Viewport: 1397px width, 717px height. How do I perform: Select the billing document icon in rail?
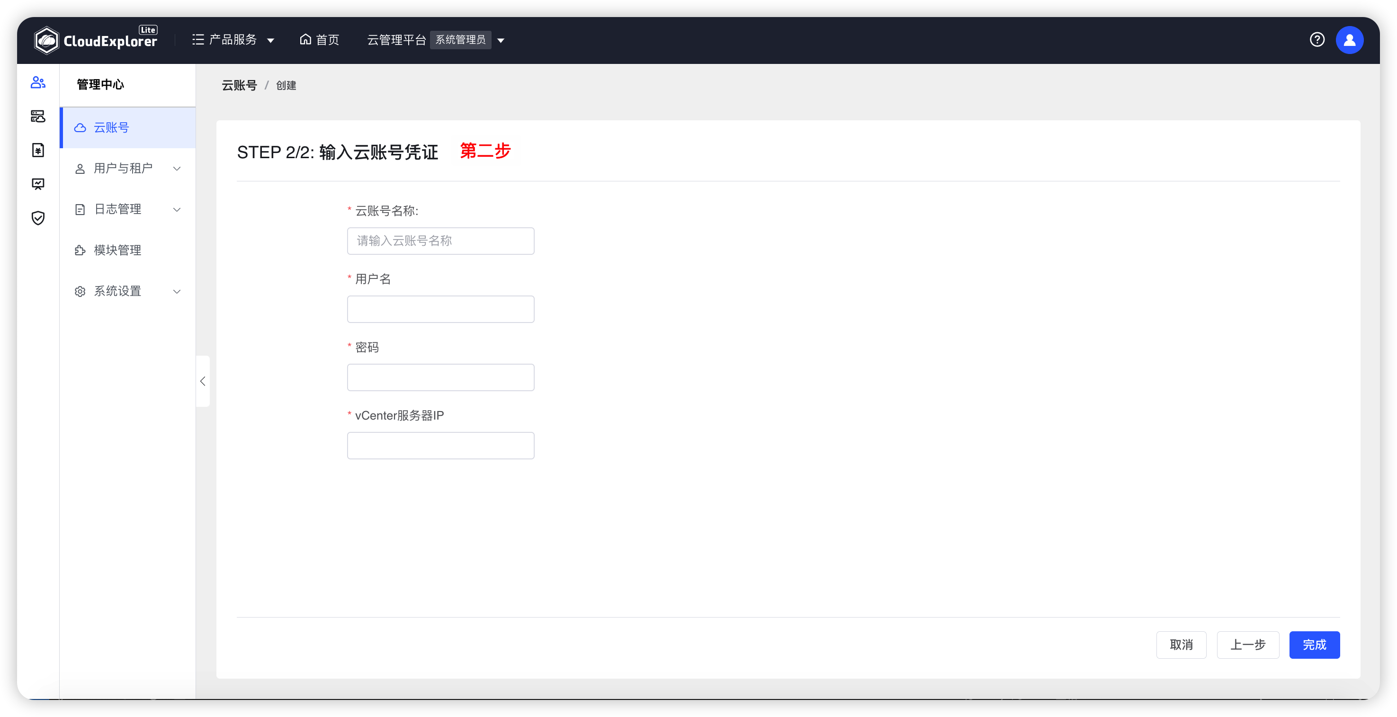[x=38, y=150]
